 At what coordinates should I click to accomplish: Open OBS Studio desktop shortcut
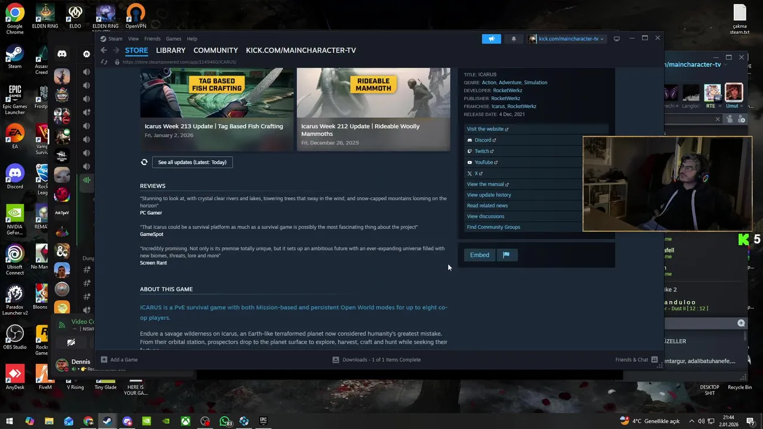point(15,337)
